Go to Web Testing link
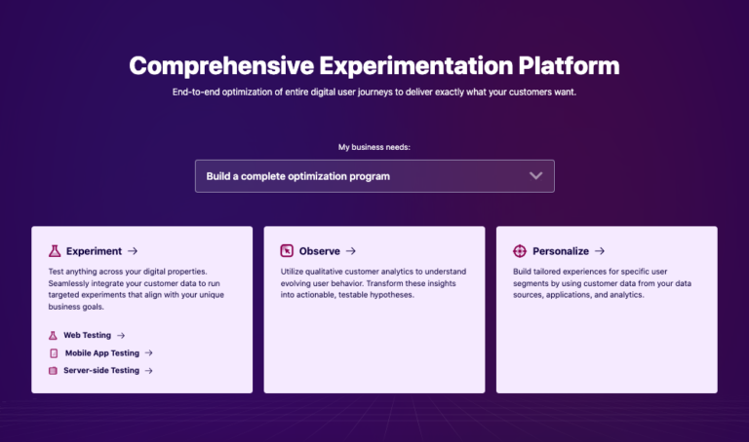Screen dimensions: 749x442 tap(87, 336)
